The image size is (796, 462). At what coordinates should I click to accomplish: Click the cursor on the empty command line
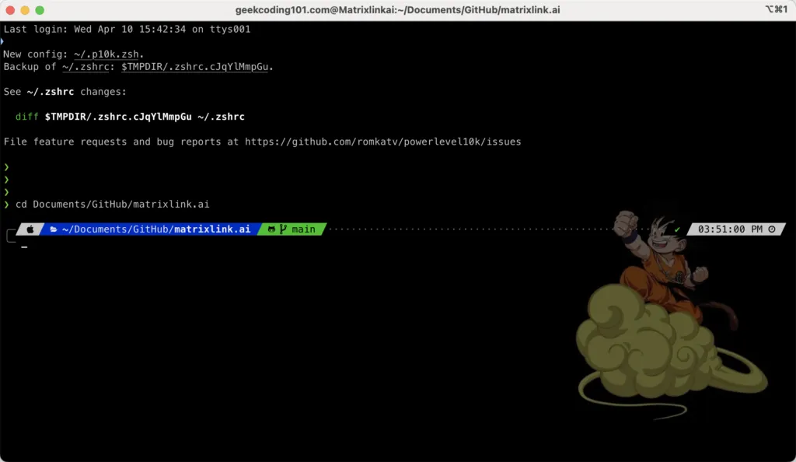coord(25,247)
